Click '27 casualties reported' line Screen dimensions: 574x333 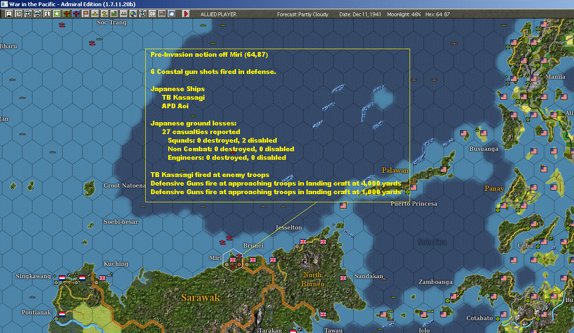coord(201,132)
